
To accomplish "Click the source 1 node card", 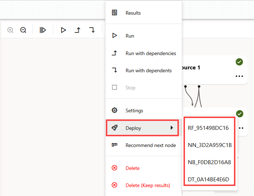I will [x=215, y=70].
